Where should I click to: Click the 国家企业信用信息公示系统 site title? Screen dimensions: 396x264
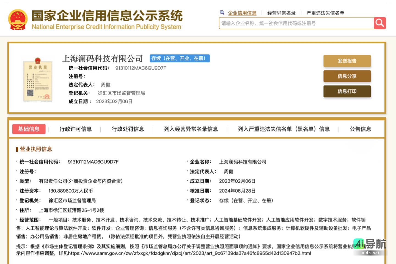point(107,15)
